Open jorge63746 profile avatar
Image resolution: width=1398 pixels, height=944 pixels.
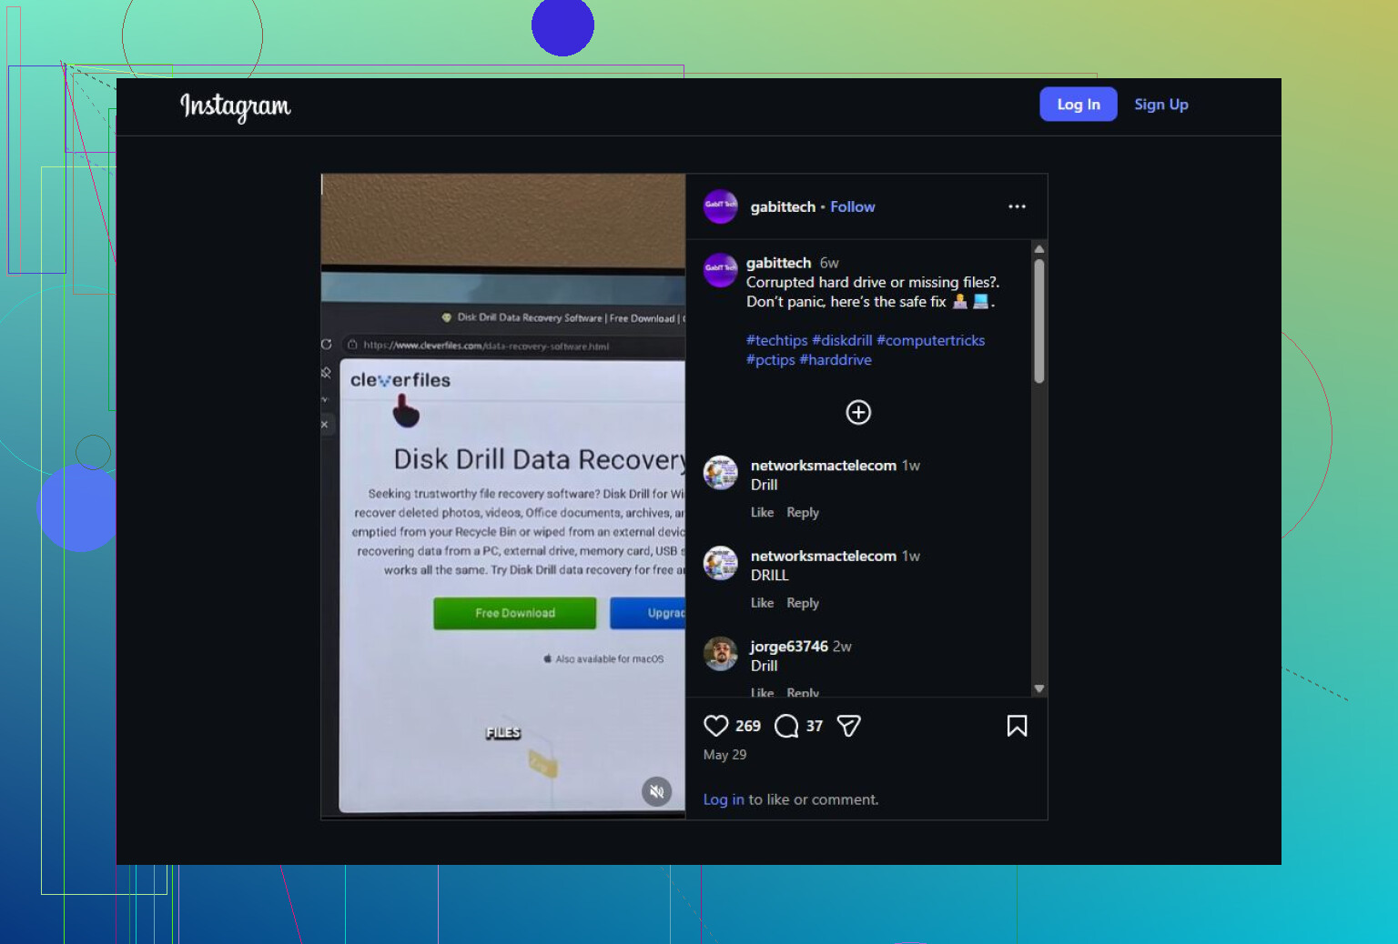721,654
